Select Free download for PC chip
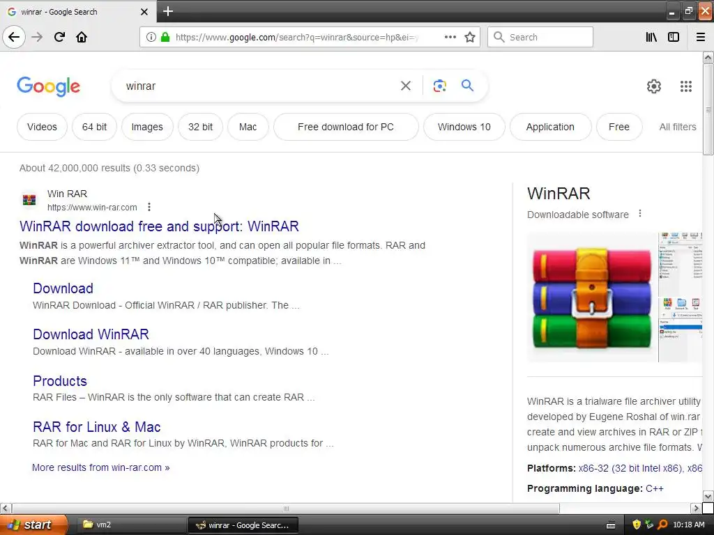The height and width of the screenshot is (535, 714). 346,127
